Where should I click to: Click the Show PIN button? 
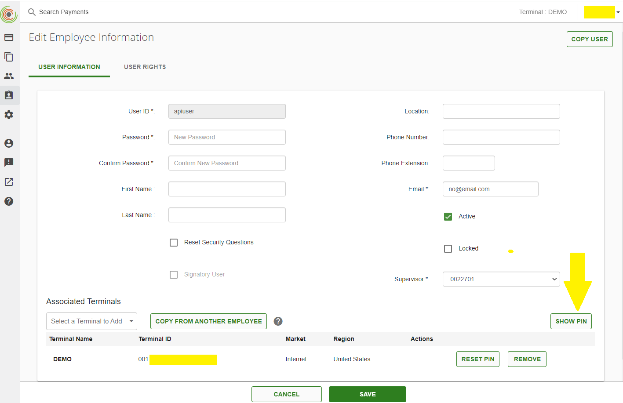coord(571,321)
